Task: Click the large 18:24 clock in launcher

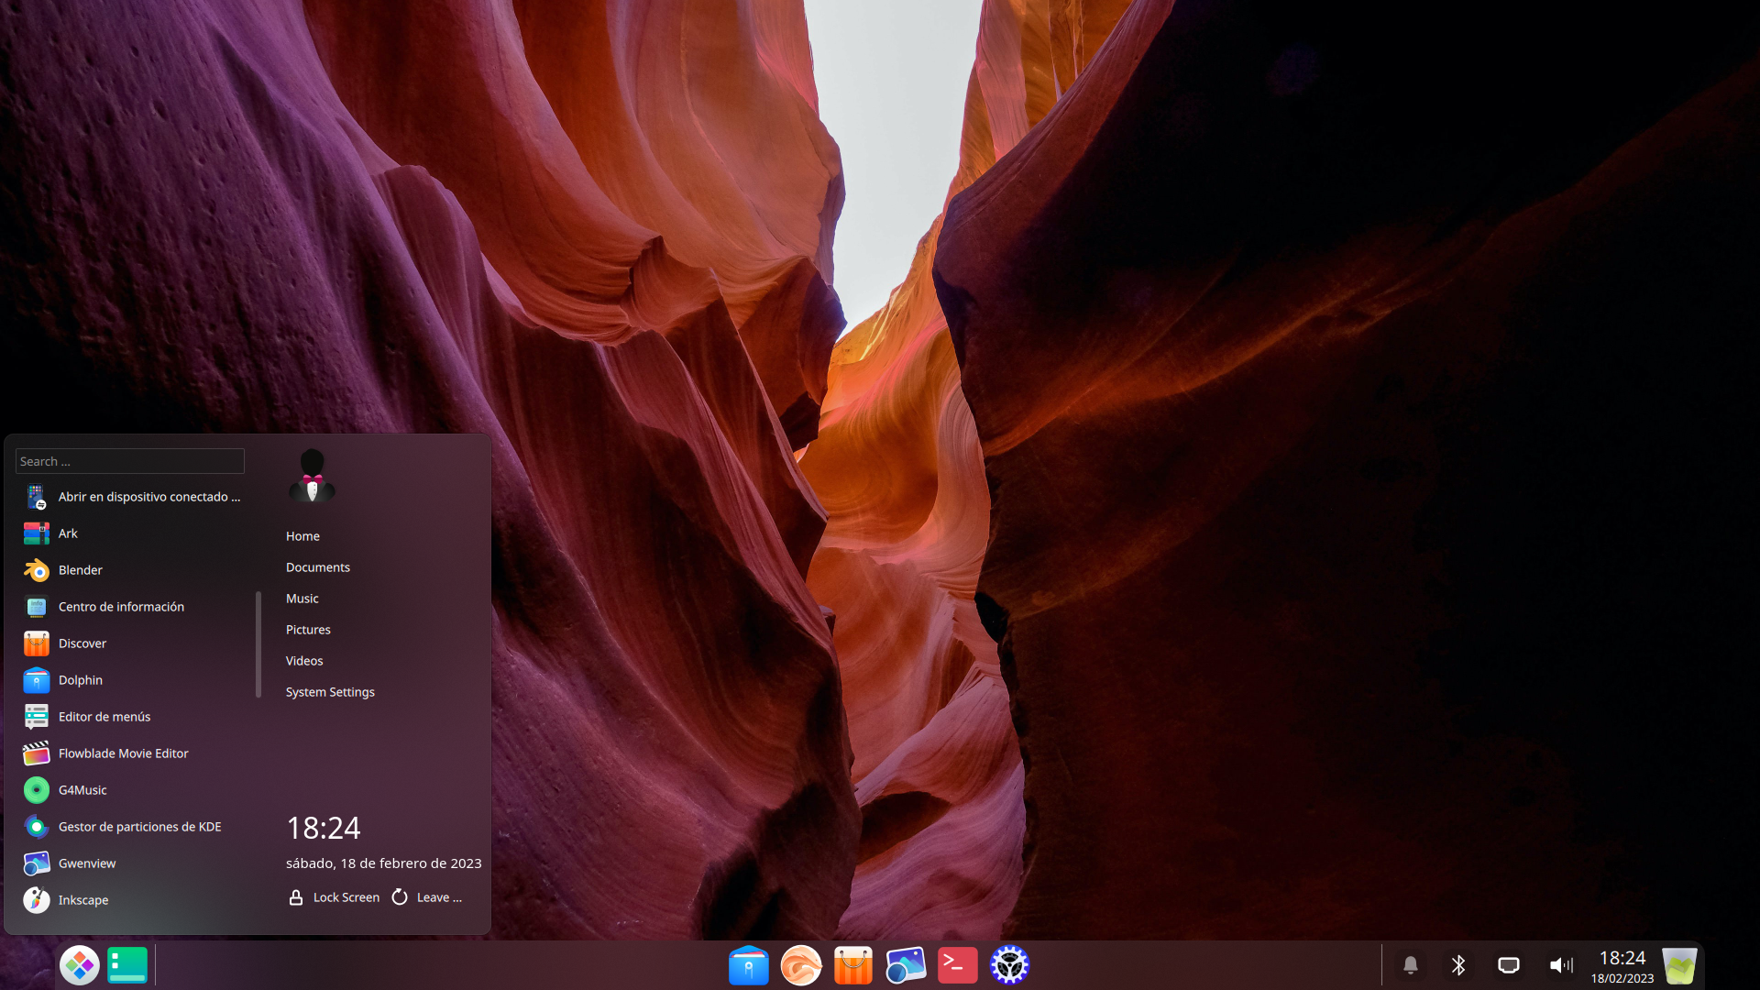Action: [324, 828]
